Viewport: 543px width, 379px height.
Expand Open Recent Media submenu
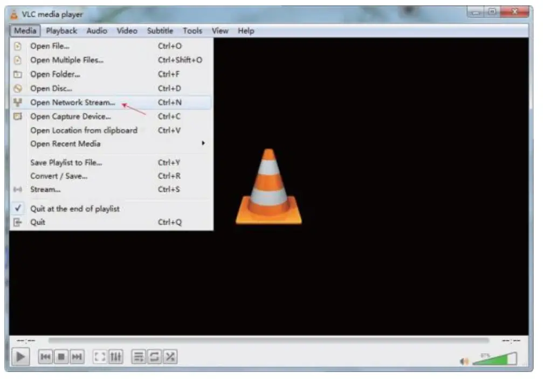pos(111,143)
